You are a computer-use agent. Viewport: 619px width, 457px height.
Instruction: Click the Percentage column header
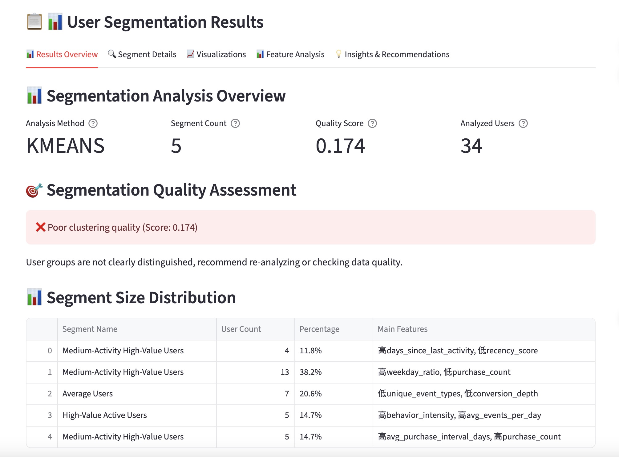(x=319, y=329)
